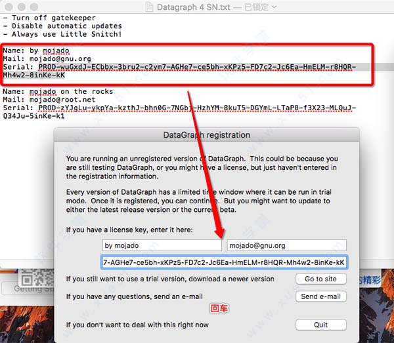Click the text document icon in title bar
Viewport: 394px width, 343px height.
click(149, 7)
